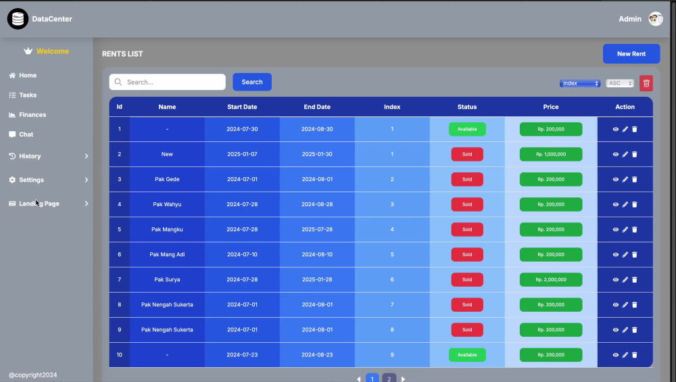Image resolution: width=676 pixels, height=382 pixels.
Task: Delete rent row 1 with trash icon
Action: coord(635,129)
